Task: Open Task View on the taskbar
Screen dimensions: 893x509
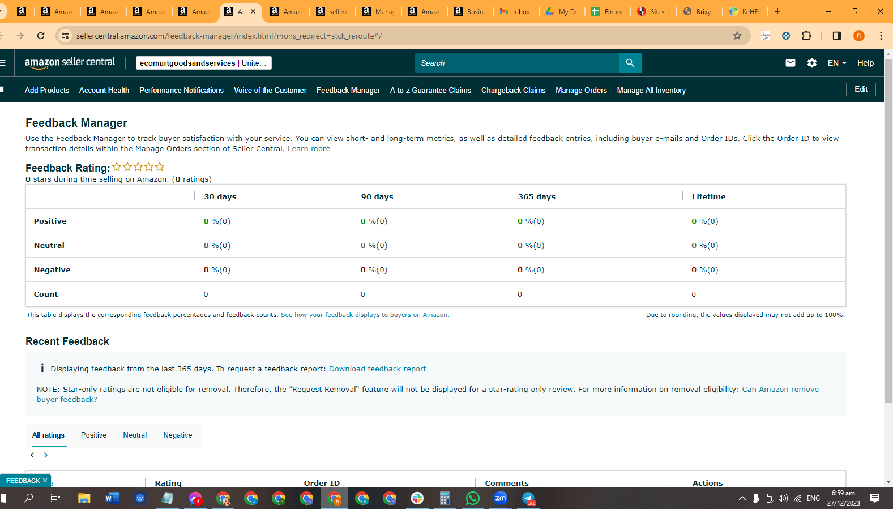Action: coord(55,498)
